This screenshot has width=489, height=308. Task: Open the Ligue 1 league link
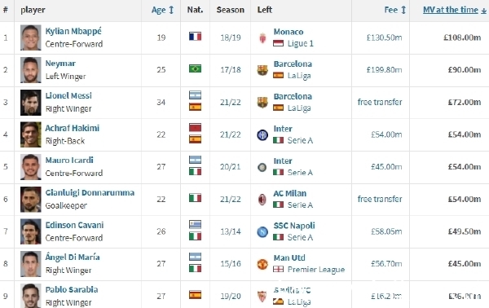click(x=300, y=43)
